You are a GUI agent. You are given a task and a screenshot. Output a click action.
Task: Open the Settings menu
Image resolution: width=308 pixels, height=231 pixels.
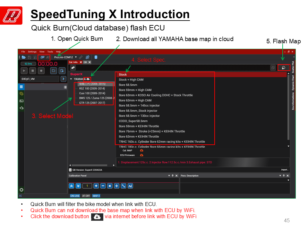(32, 52)
